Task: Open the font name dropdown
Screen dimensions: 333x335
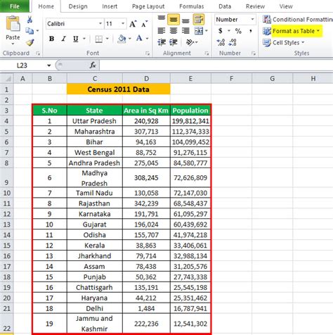Action: click(100, 24)
